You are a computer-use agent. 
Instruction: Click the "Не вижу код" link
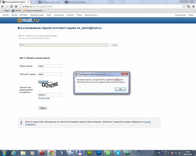click(x=44, y=98)
